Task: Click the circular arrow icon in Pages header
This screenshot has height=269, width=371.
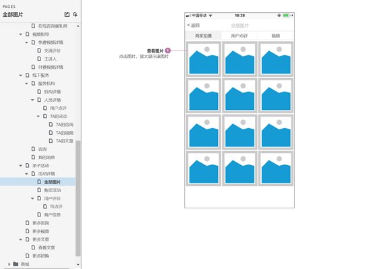Action: tap(75, 14)
